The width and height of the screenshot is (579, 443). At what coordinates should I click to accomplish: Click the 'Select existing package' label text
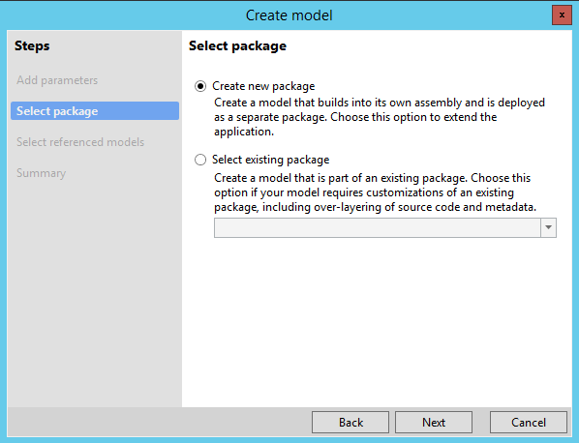(x=270, y=160)
